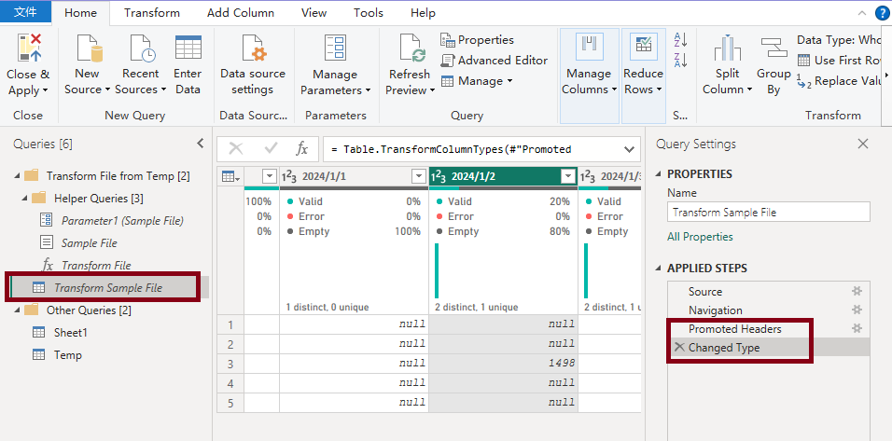The width and height of the screenshot is (892, 441).
Task: Collapse Other Queries folder
Action: (x=17, y=310)
